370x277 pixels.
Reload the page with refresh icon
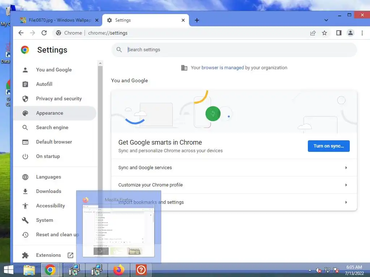point(44,33)
